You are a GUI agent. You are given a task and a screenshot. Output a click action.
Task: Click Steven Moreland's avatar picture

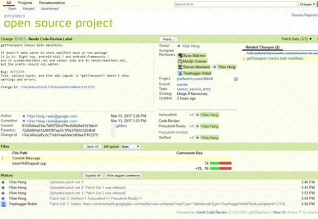[180, 67]
